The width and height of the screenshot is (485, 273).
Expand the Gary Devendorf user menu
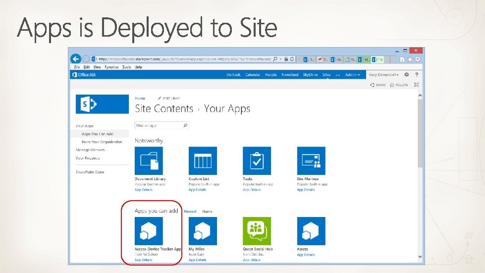(383, 74)
